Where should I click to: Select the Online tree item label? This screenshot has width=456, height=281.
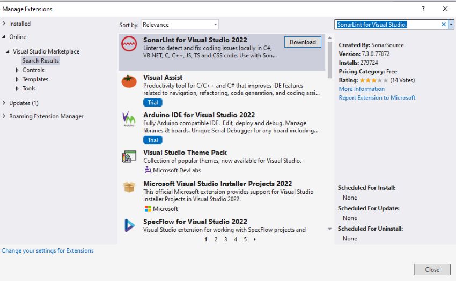coord(18,37)
